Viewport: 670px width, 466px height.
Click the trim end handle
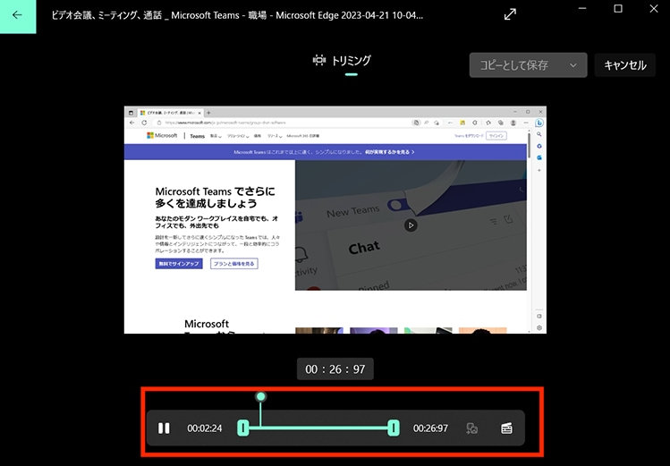(393, 428)
